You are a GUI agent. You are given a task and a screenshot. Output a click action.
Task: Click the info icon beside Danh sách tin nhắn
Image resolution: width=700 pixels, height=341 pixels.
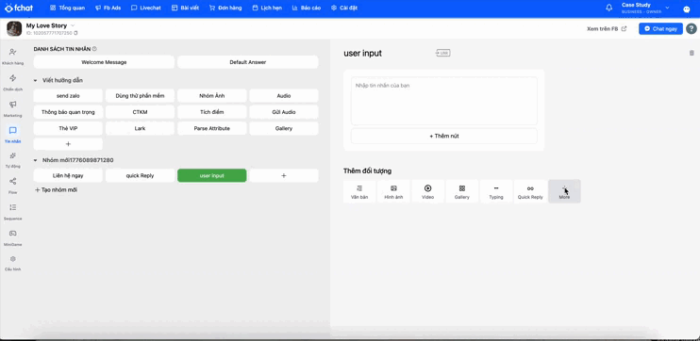94,49
